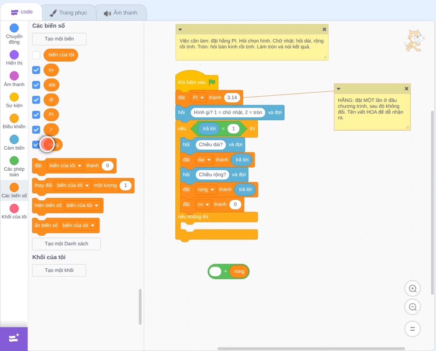436x351 pixels.
Task: Open the cv variable dropdown in script
Action: [x=203, y=204]
